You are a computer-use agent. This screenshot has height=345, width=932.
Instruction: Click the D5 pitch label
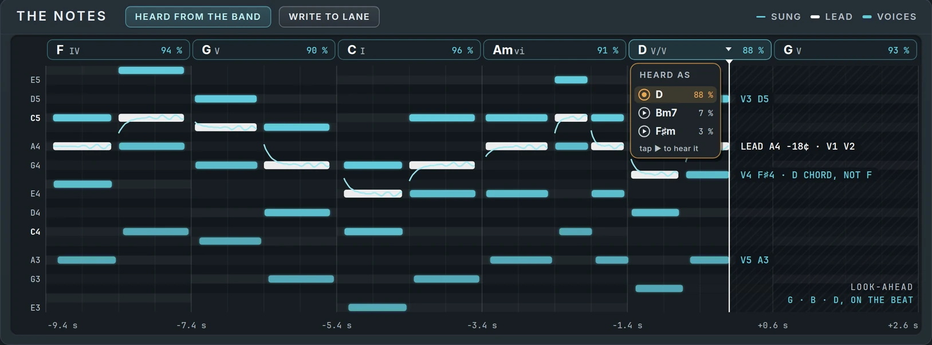[x=36, y=99]
